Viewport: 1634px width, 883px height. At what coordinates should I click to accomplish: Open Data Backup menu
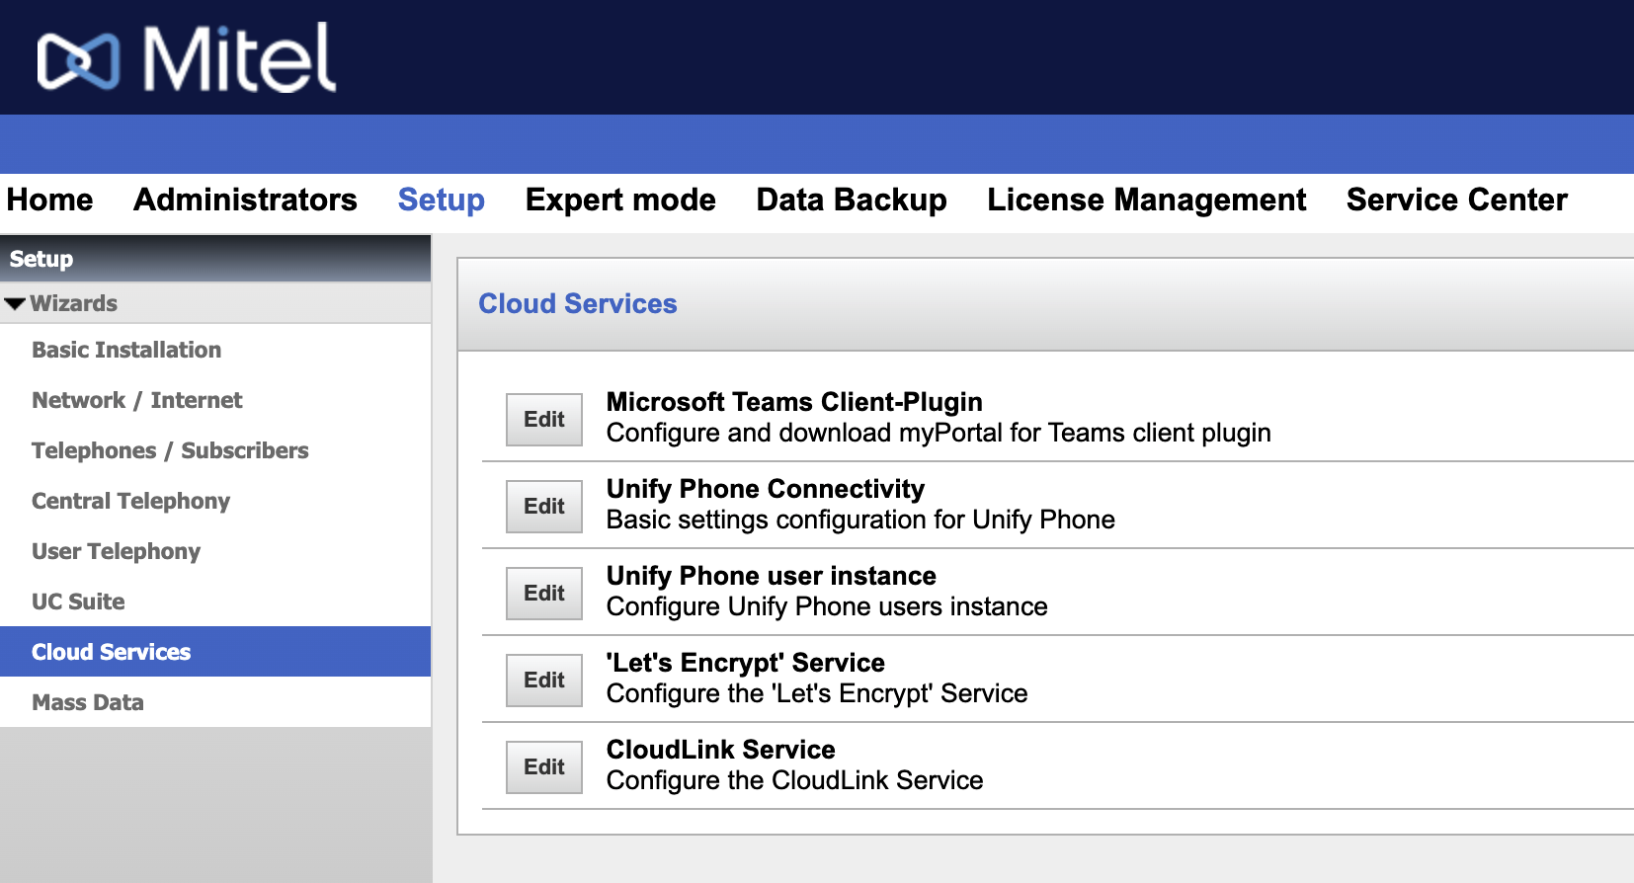coord(852,200)
